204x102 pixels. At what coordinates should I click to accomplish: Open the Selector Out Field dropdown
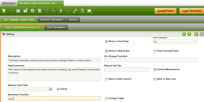coord(50,89)
